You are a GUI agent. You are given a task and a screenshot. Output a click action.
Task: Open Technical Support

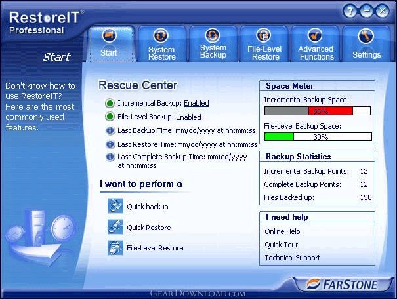[293, 258]
